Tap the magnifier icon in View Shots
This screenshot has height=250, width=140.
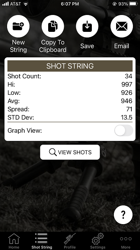coord(53,152)
